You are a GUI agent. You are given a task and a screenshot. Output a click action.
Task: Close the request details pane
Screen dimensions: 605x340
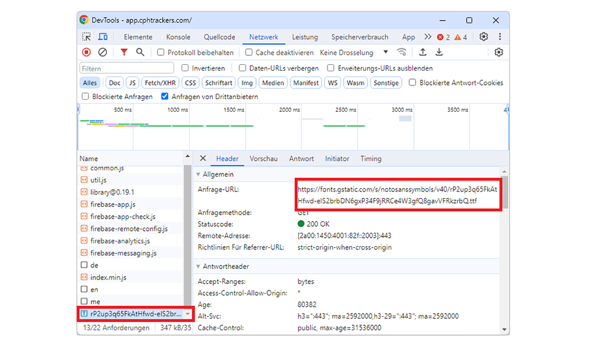pyautogui.click(x=203, y=158)
